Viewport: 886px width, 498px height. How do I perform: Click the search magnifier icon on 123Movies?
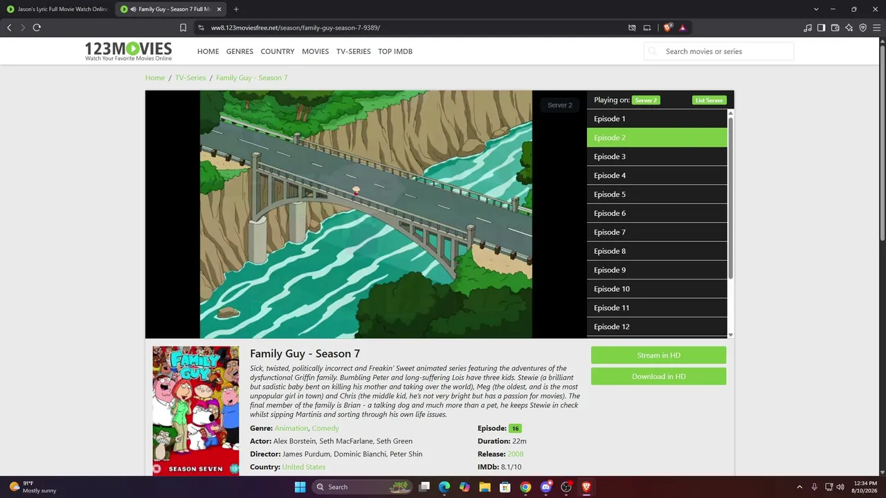point(653,51)
